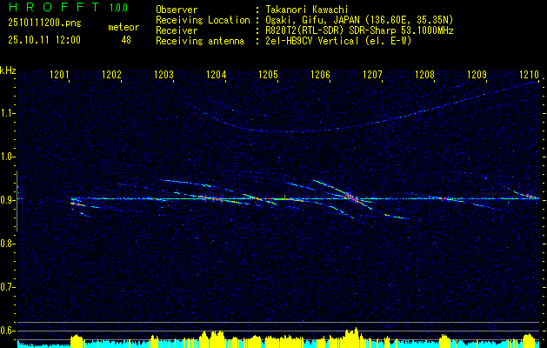
Task: Select the version number 1.0.0
Action: tap(118, 8)
